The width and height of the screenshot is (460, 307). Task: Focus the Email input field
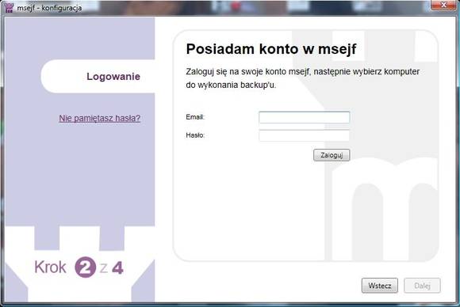coord(305,117)
